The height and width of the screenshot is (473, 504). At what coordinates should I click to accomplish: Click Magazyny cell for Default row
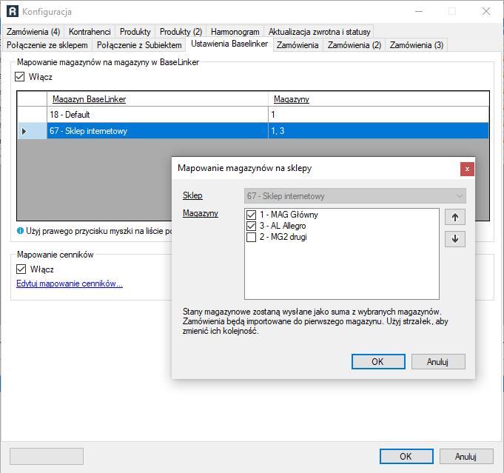(x=379, y=115)
